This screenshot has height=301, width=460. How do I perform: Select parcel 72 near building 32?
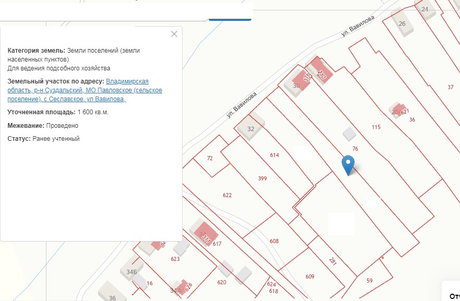pos(210,158)
